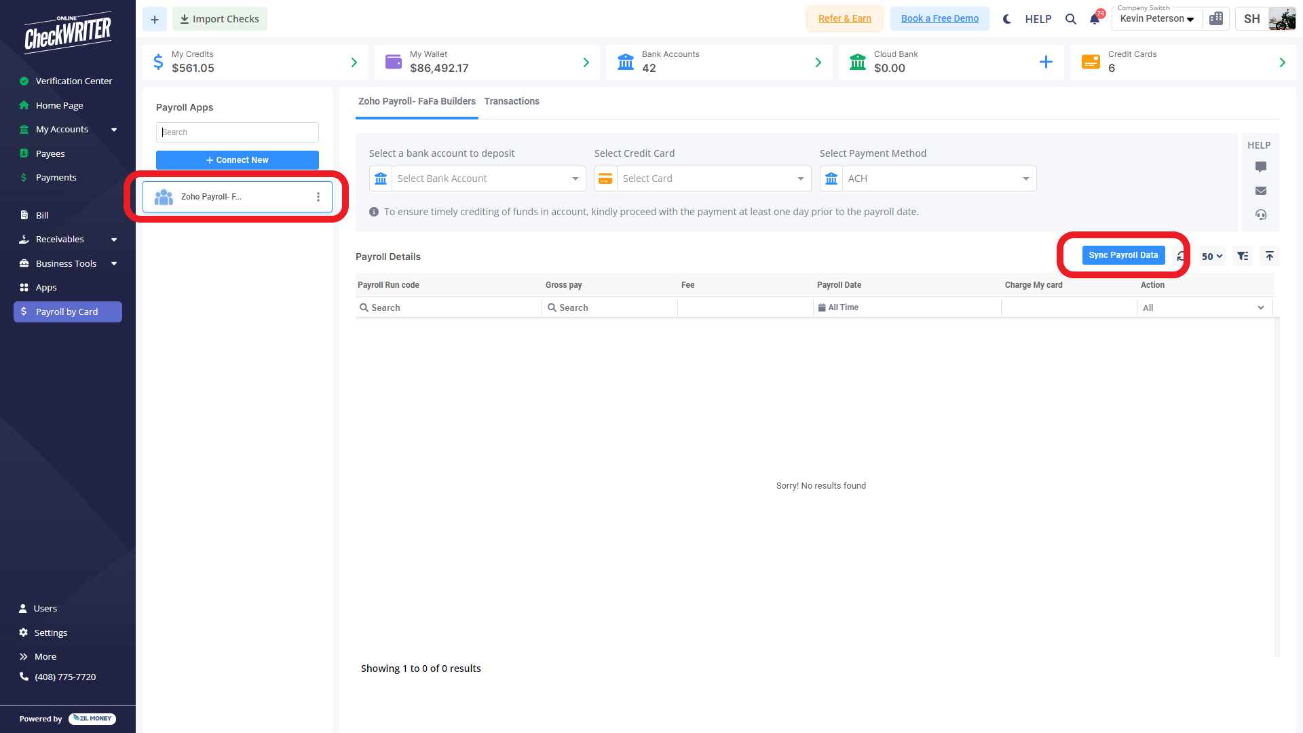Open Payroll by Card sidebar item
The width and height of the screenshot is (1303, 733).
click(67, 312)
